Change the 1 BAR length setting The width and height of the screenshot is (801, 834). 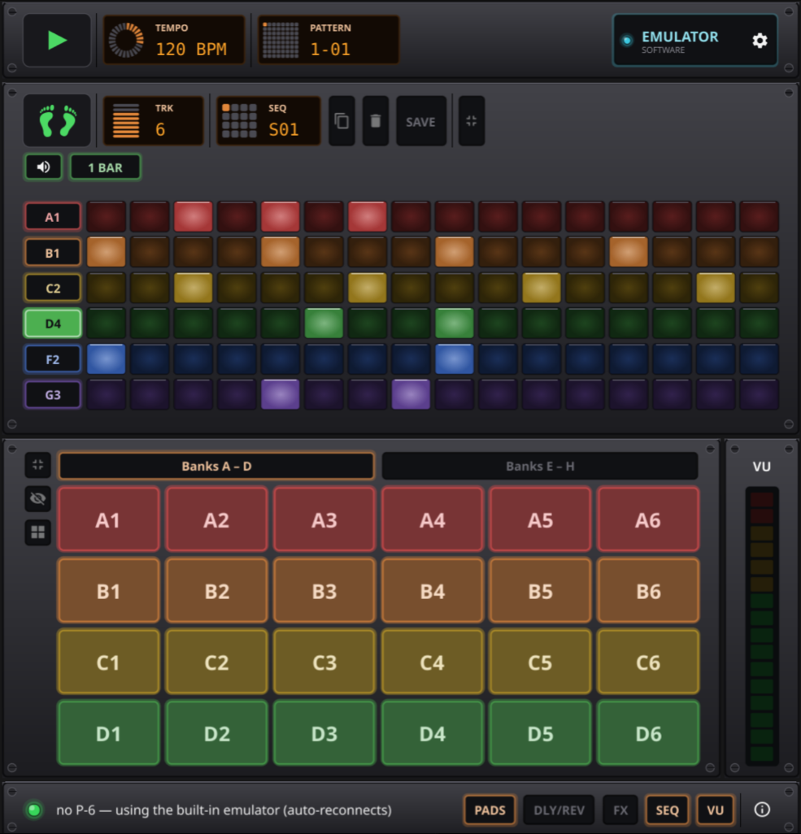[x=106, y=167]
